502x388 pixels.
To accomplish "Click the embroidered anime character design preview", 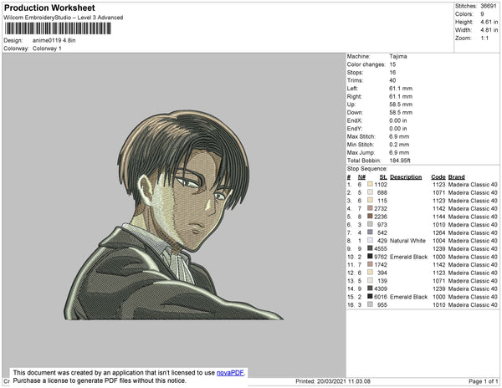I will pos(173,215).
